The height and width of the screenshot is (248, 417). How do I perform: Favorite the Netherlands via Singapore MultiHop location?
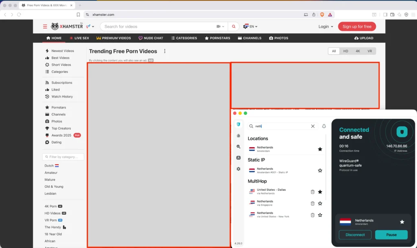pyautogui.click(x=320, y=203)
